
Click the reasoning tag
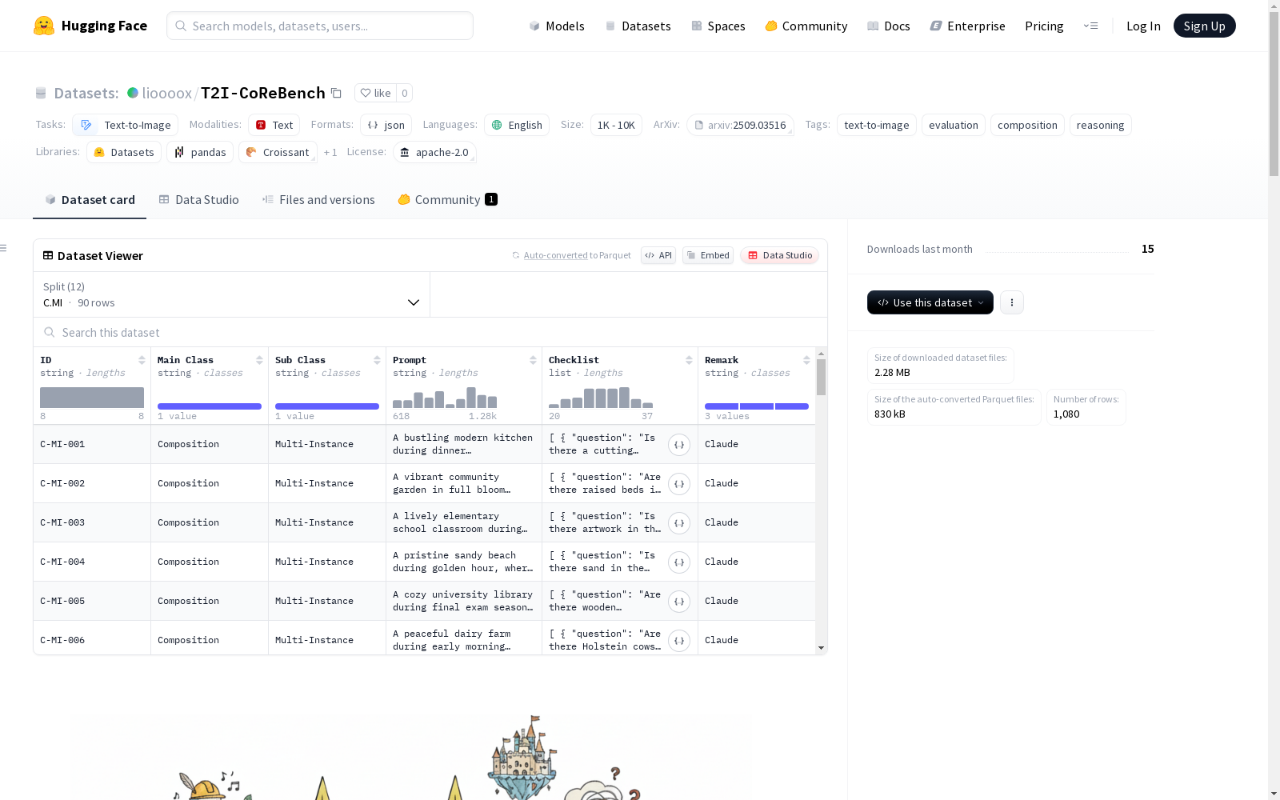coord(1100,125)
